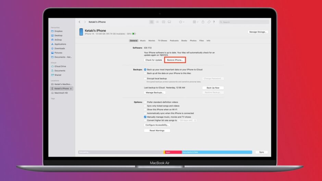Switch to the TV Shows tab

pyautogui.click(x=162, y=41)
